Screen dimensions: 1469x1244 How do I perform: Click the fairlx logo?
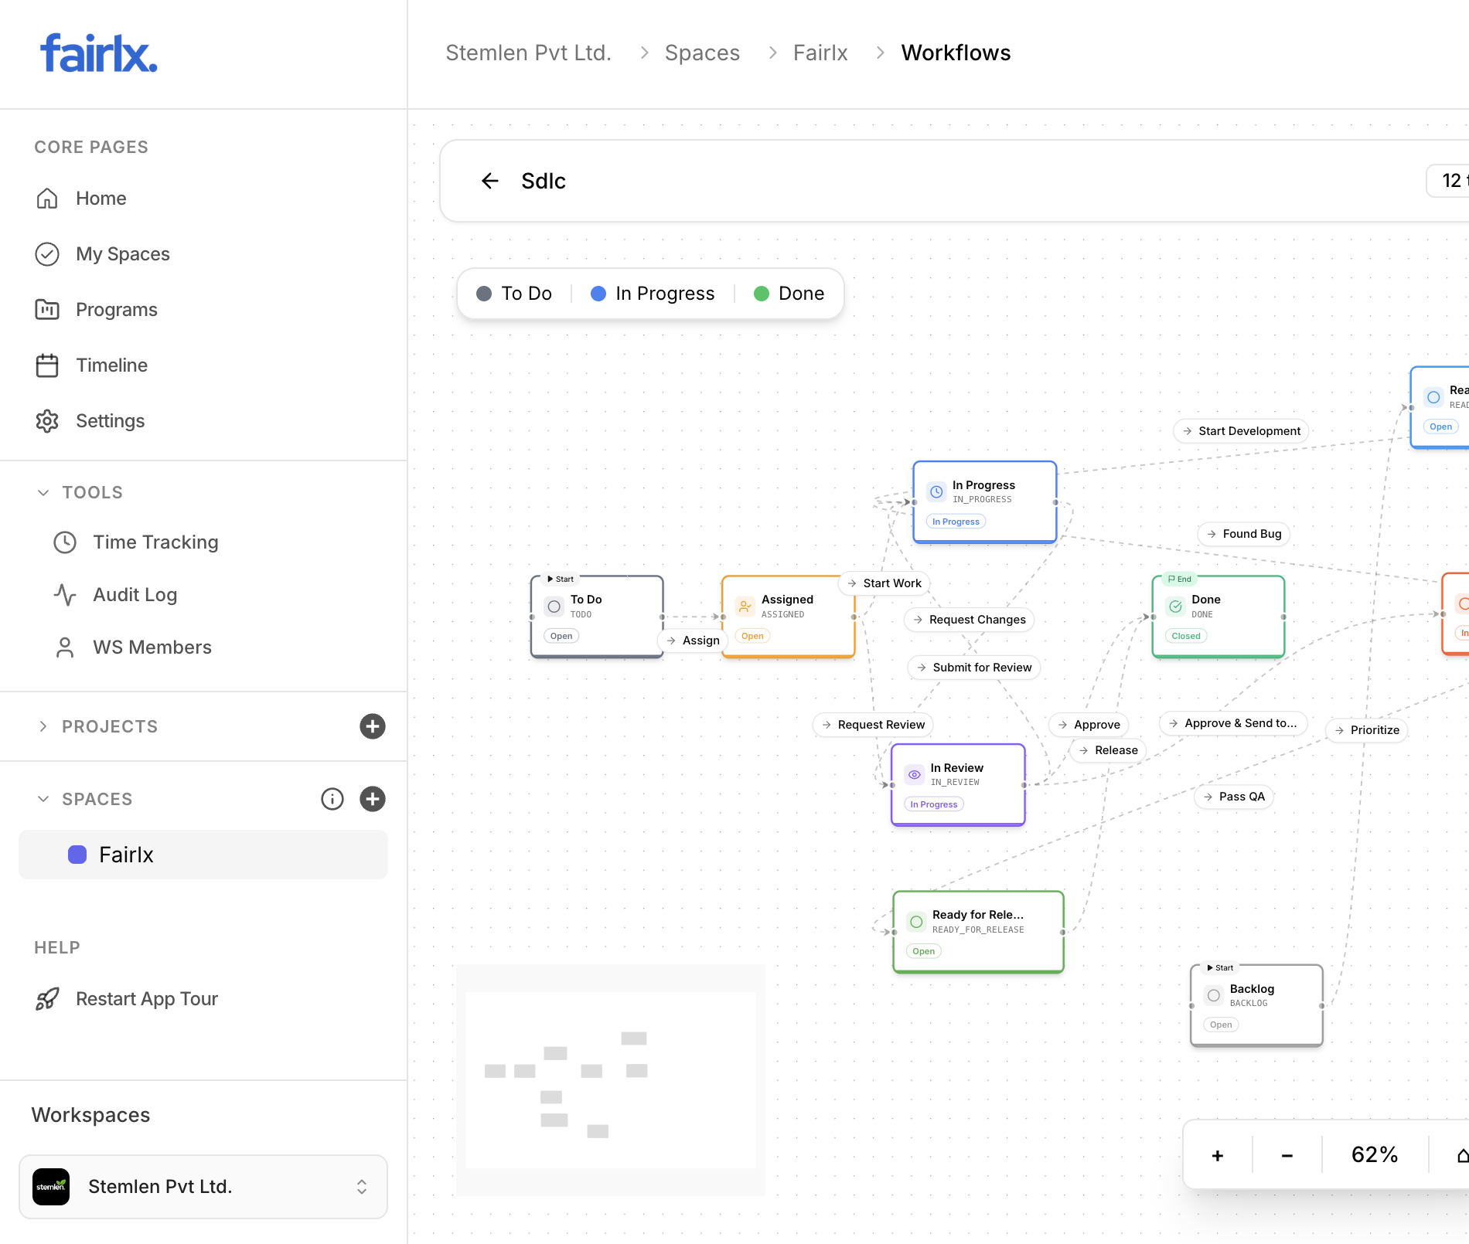coord(98,53)
